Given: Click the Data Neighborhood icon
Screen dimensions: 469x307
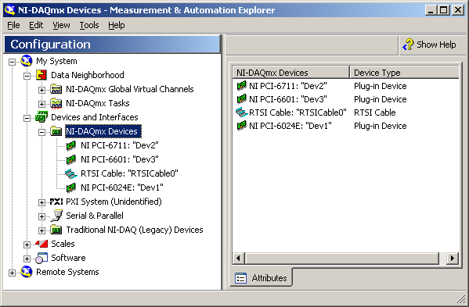Looking at the screenshot, I should coord(41,75).
